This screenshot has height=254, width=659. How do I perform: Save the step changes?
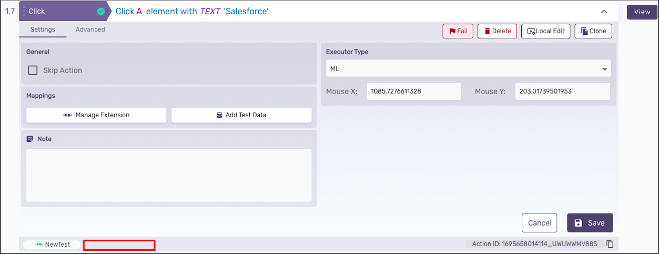[590, 223]
